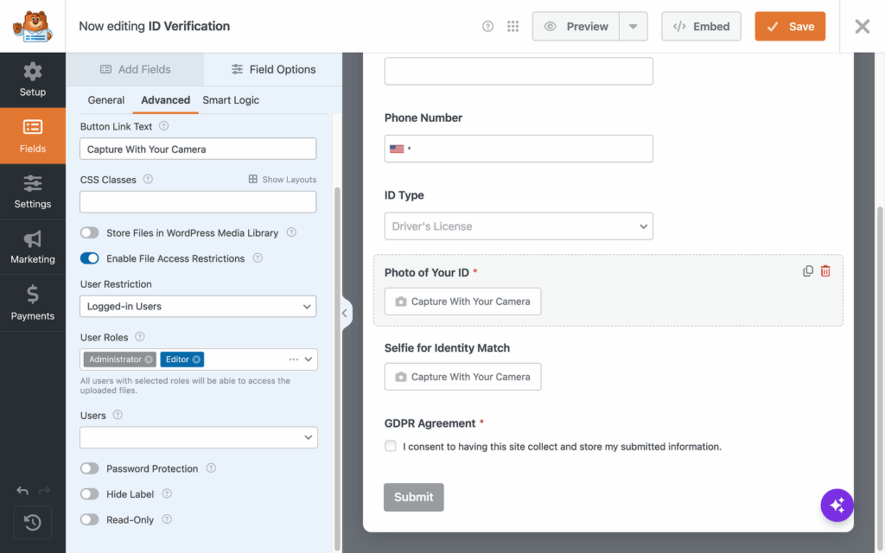Click help icon next to CSS Classes
Screen dimensions: 885x553
[148, 179]
